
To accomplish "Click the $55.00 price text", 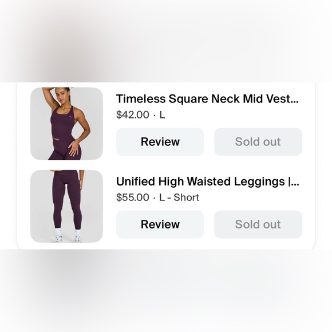I will tap(133, 197).
